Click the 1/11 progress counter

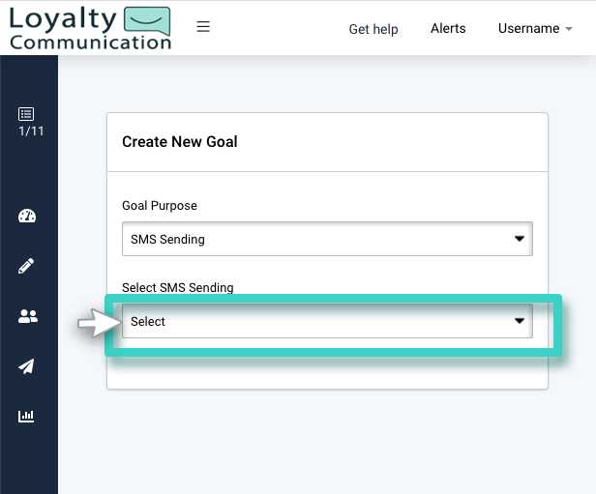coord(31,132)
